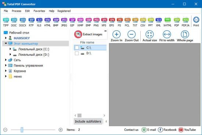Screen dimensions: 202x135
Task: Select the XLS format icon
Action: pos(39,22)
